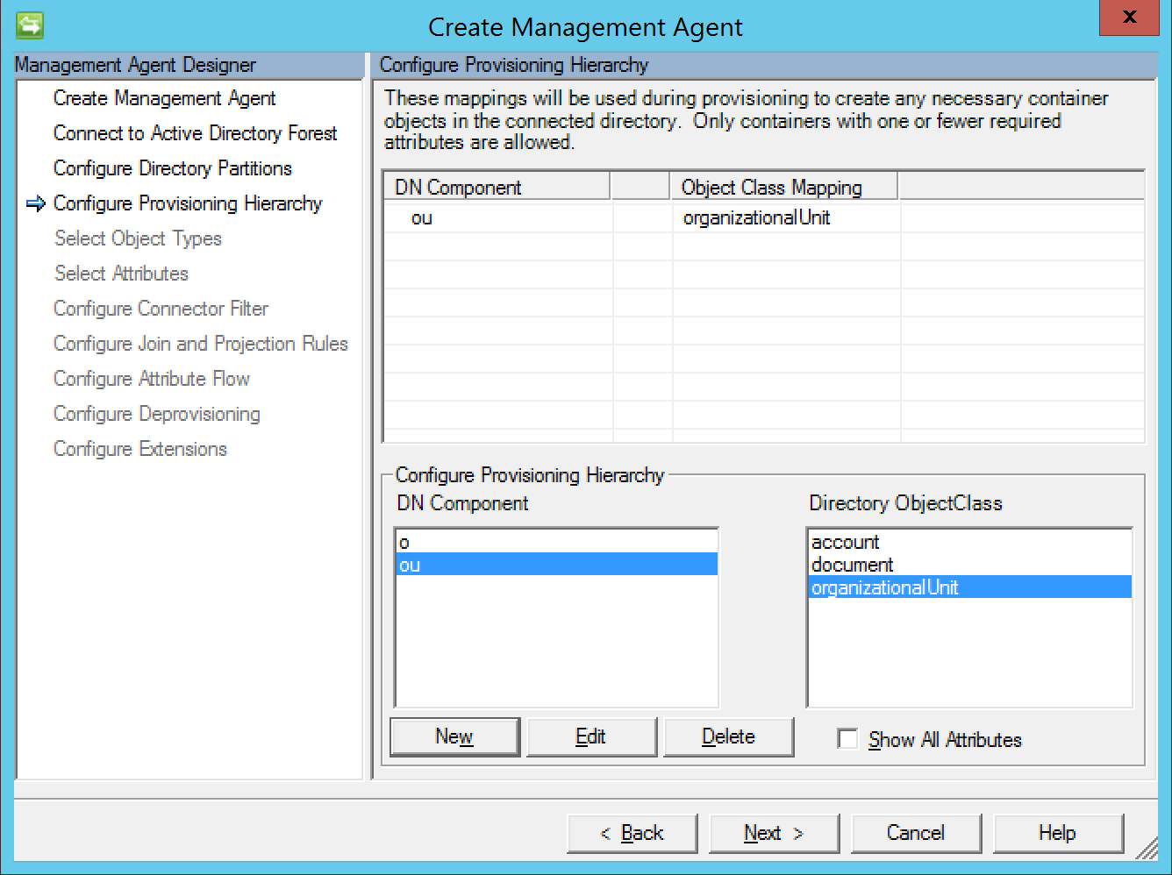Click the Delete button
1172x875 pixels.
tap(728, 736)
